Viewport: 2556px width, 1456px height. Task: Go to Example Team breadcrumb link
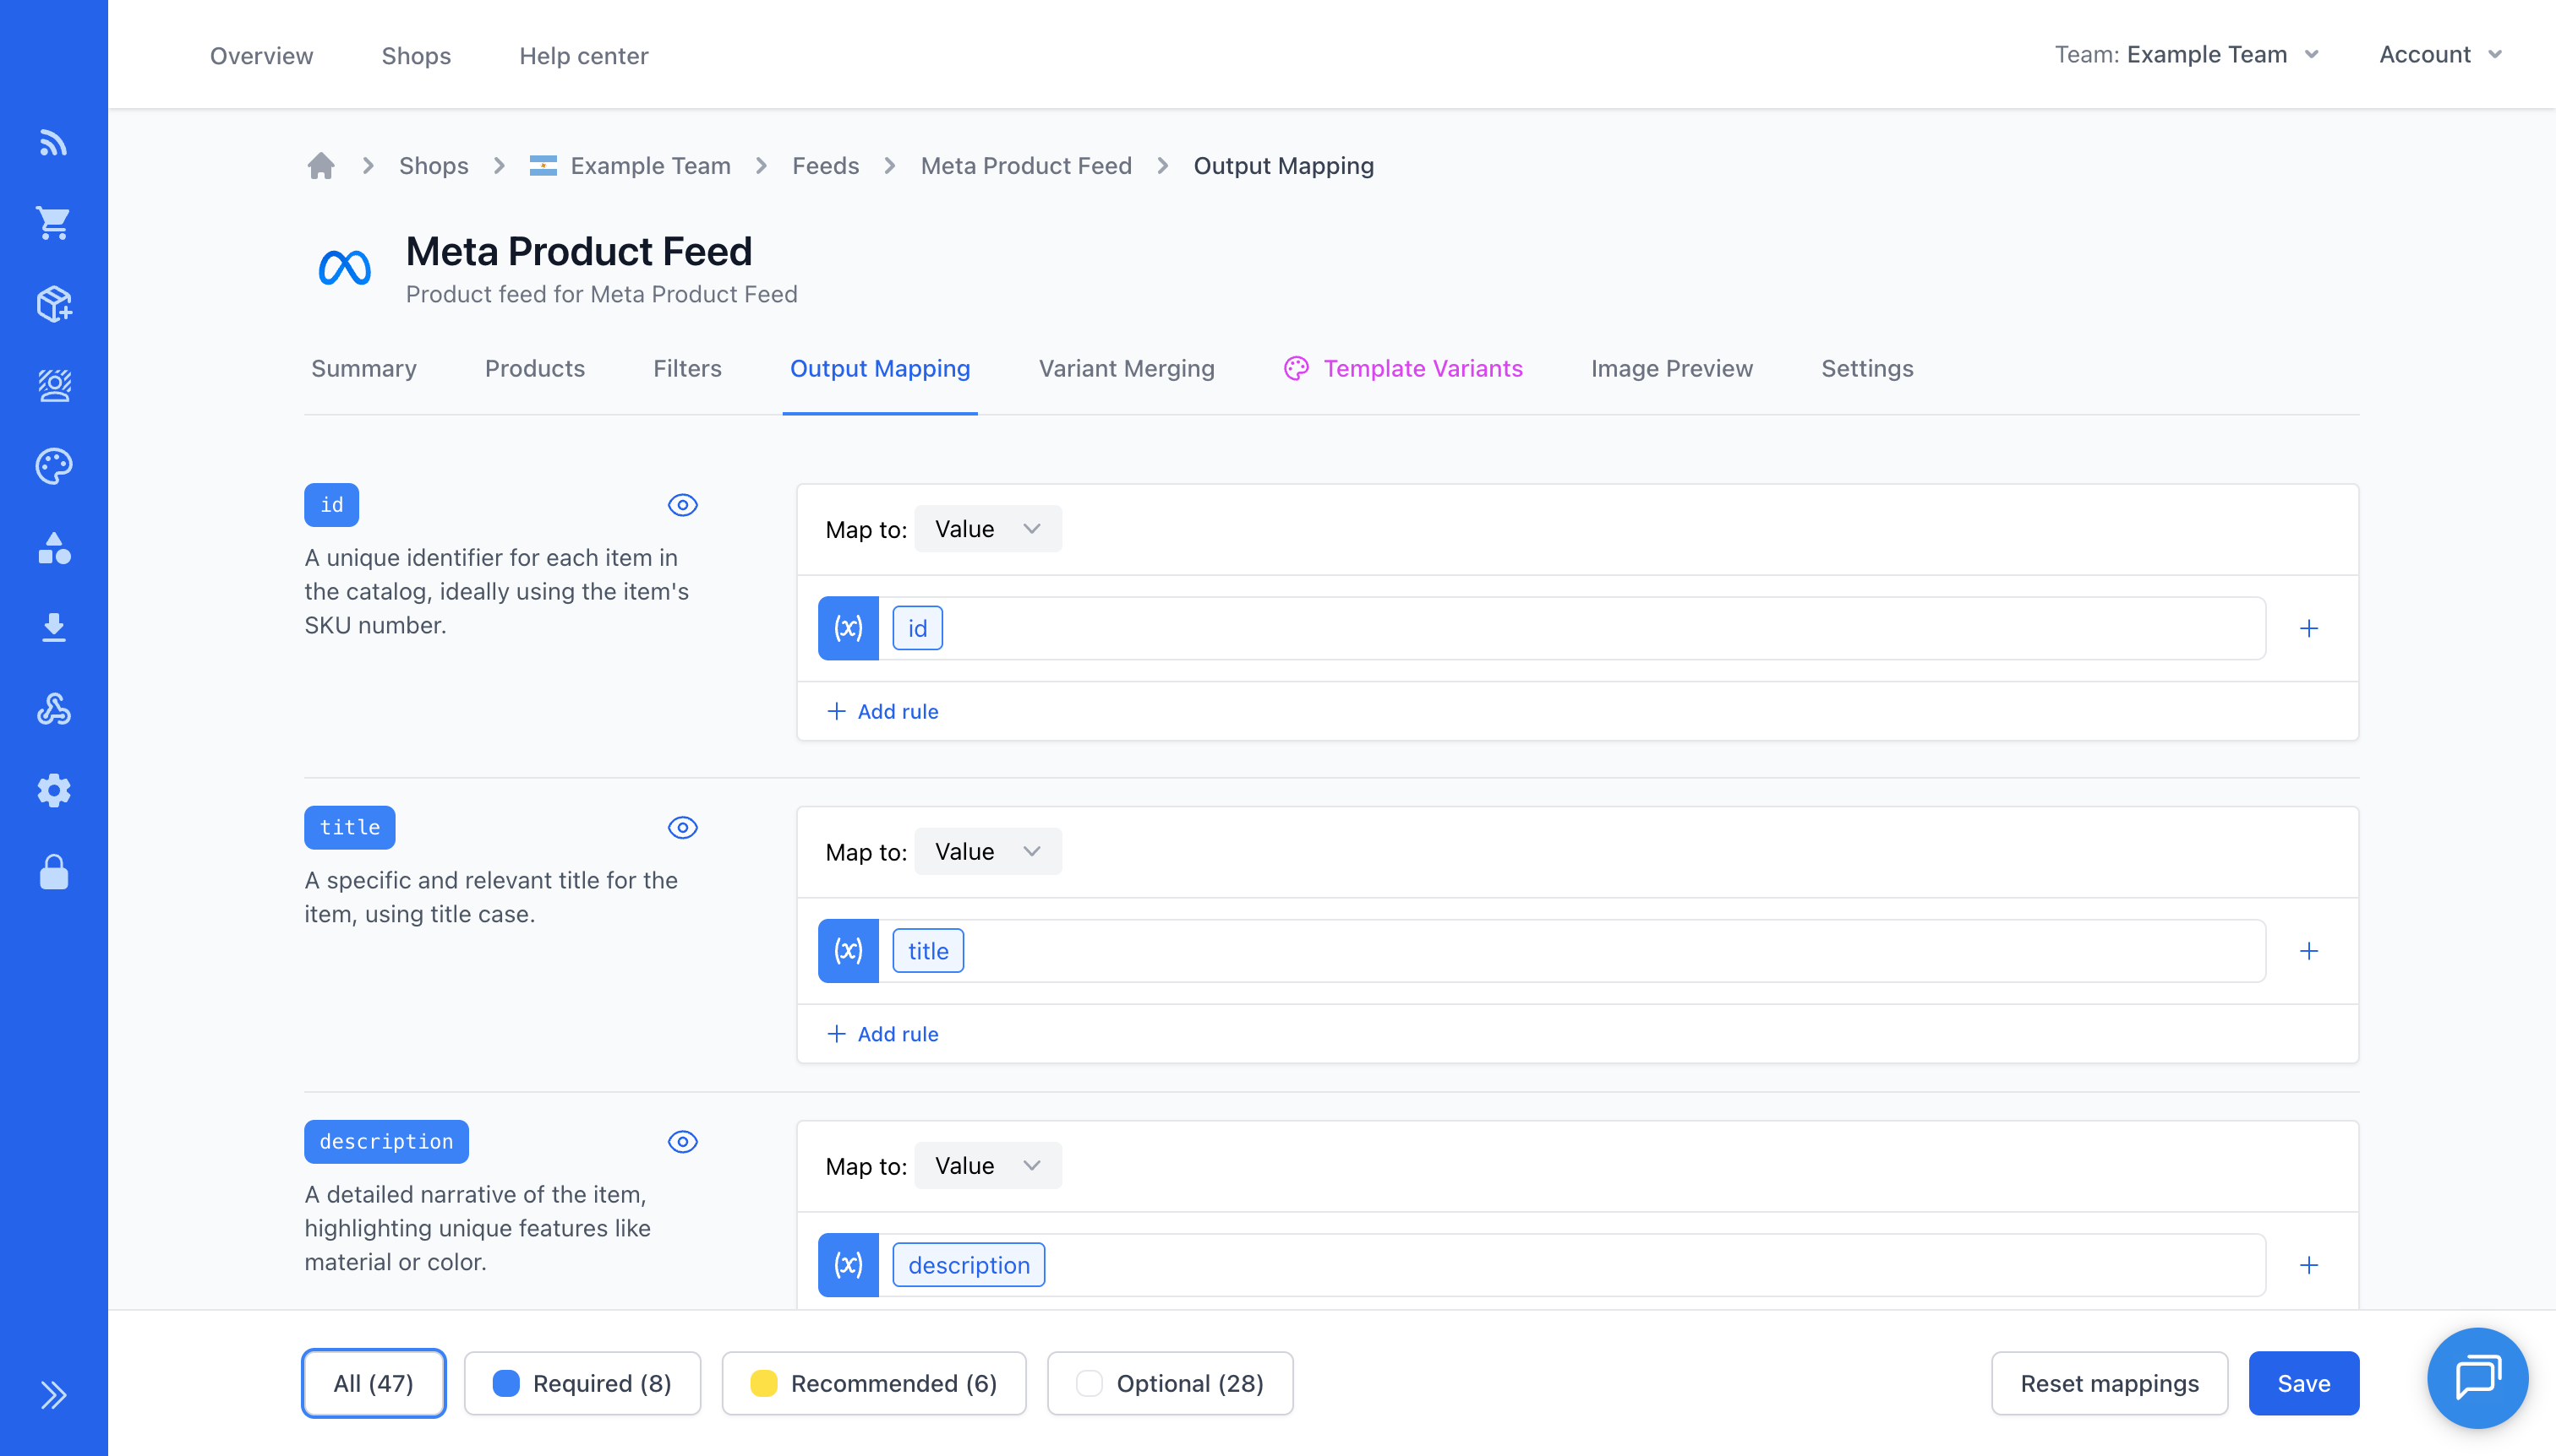[x=651, y=166]
